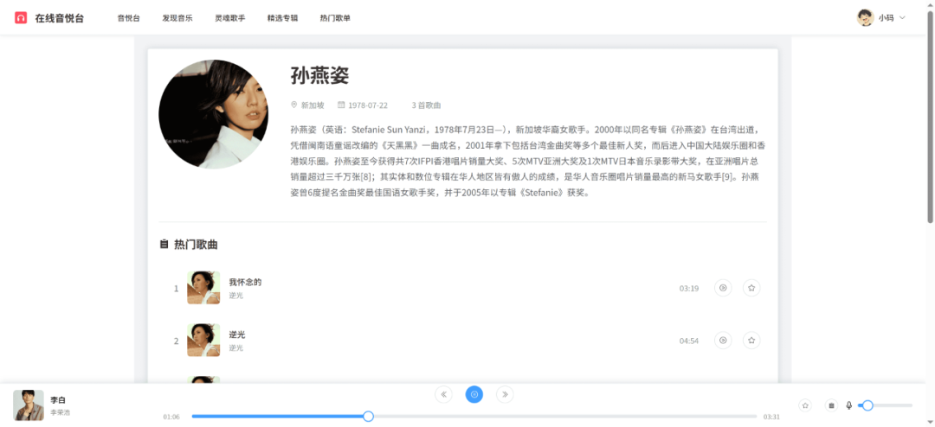Open the 音悦台 nav item
The height and width of the screenshot is (427, 935).
point(129,18)
